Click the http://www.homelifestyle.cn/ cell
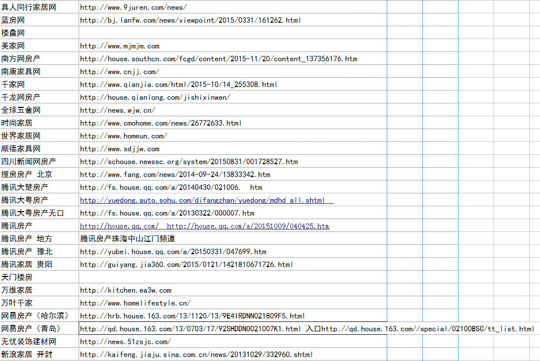This screenshot has width=540, height=361. tap(233, 303)
